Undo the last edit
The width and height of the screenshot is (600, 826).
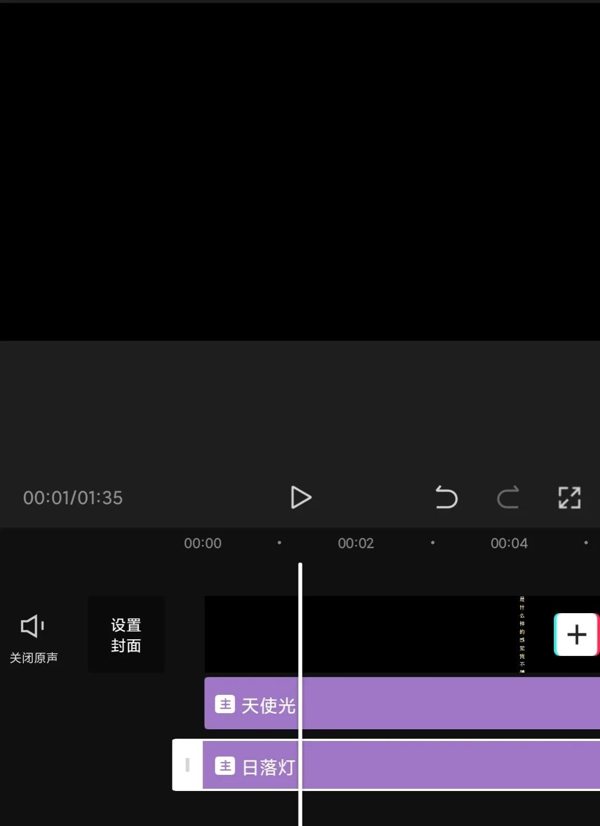(x=446, y=497)
